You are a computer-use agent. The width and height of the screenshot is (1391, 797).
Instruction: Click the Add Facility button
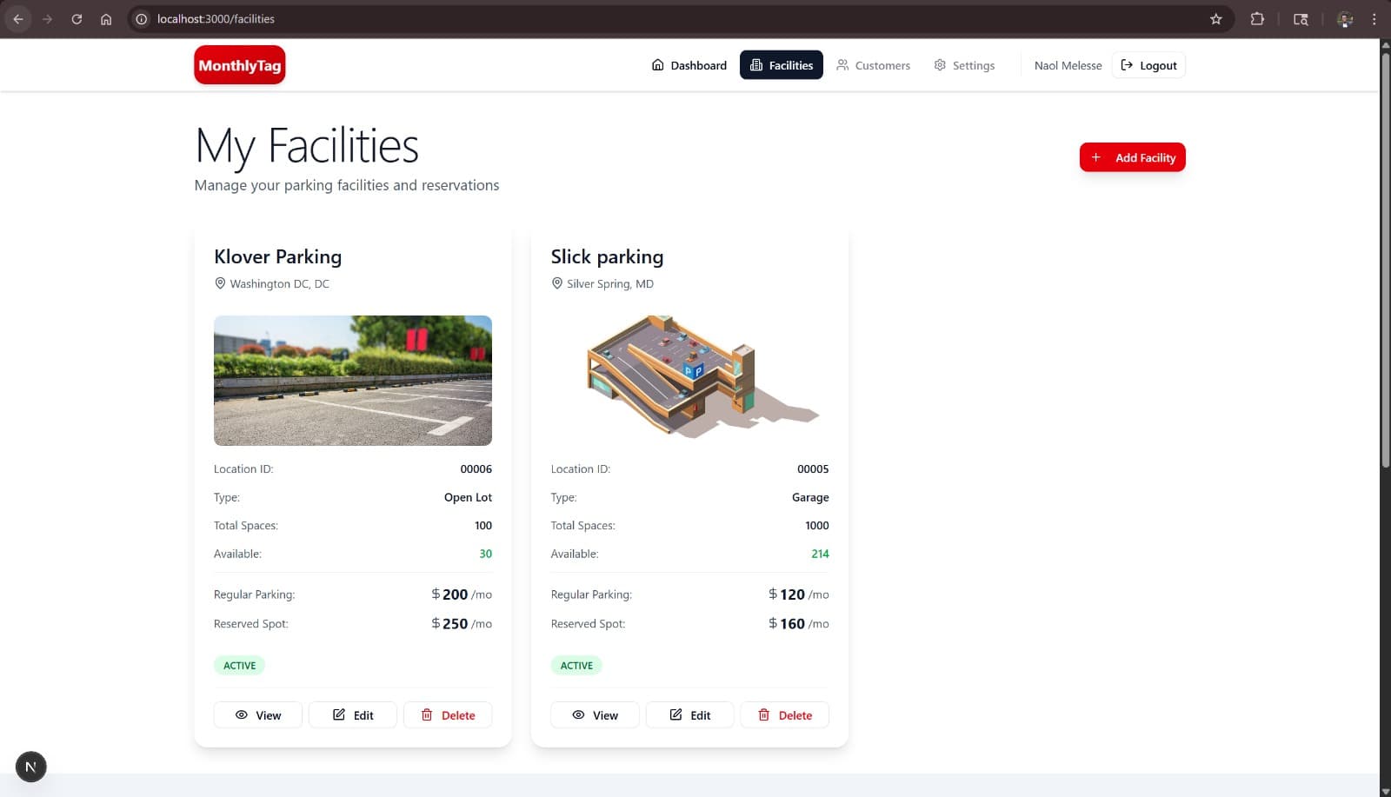click(1132, 157)
